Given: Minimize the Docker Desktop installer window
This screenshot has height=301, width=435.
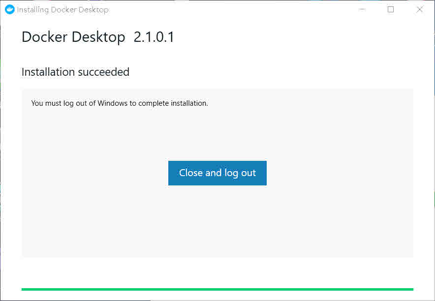Looking at the screenshot, I should click(x=362, y=9).
